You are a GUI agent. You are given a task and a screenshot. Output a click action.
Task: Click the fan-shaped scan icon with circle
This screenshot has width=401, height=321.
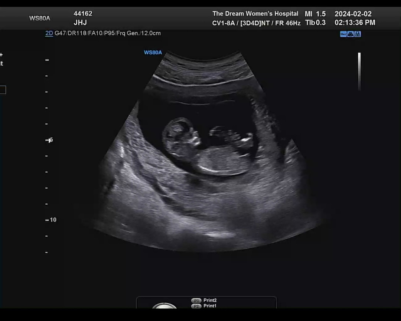(x=351, y=34)
